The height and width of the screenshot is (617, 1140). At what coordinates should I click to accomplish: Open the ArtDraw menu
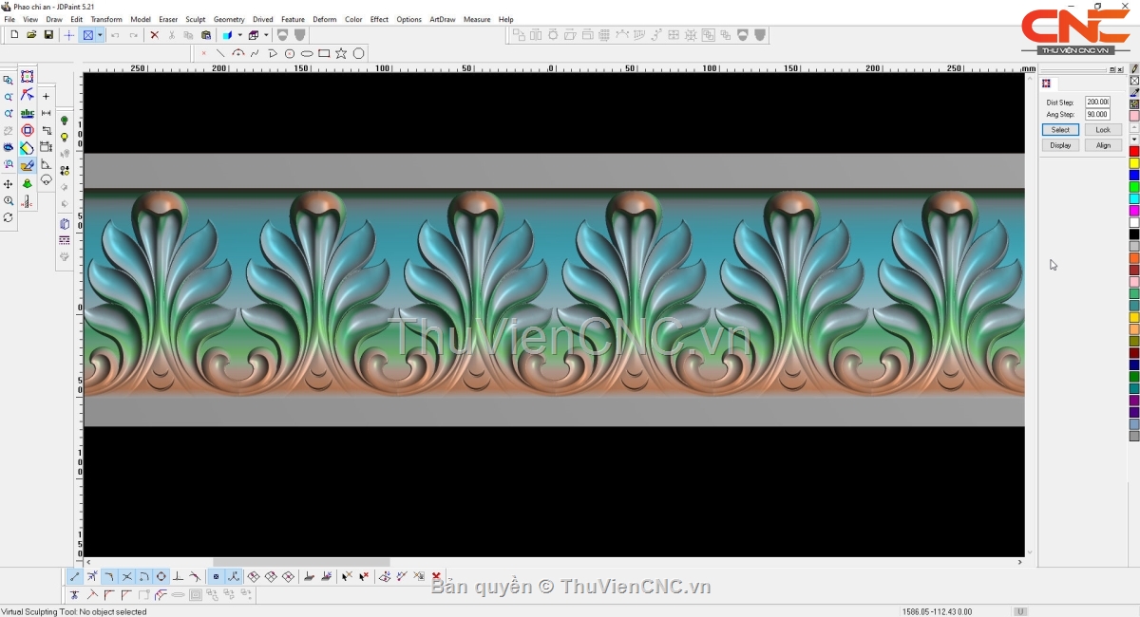tap(442, 19)
